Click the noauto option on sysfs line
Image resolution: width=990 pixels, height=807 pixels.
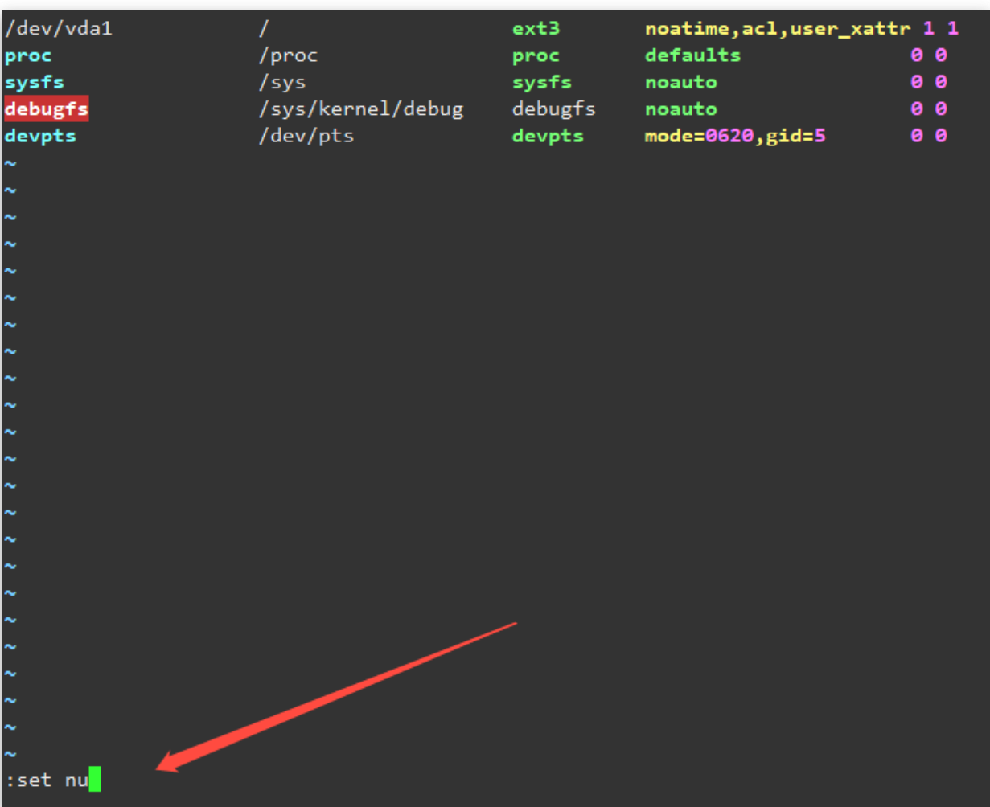[680, 83]
